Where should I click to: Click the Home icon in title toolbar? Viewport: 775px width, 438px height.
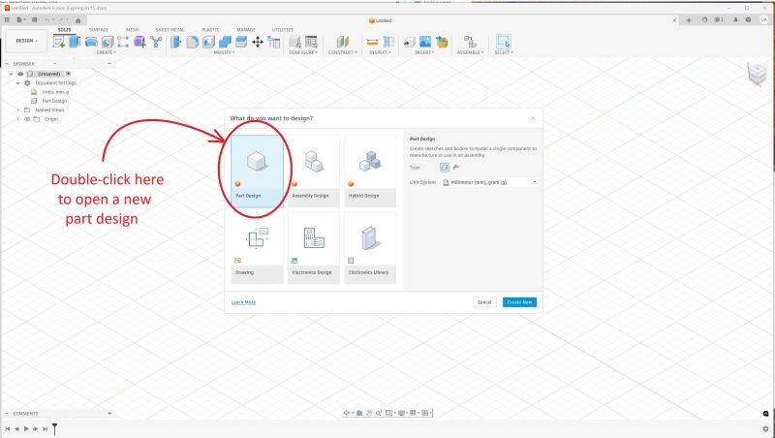click(x=77, y=19)
